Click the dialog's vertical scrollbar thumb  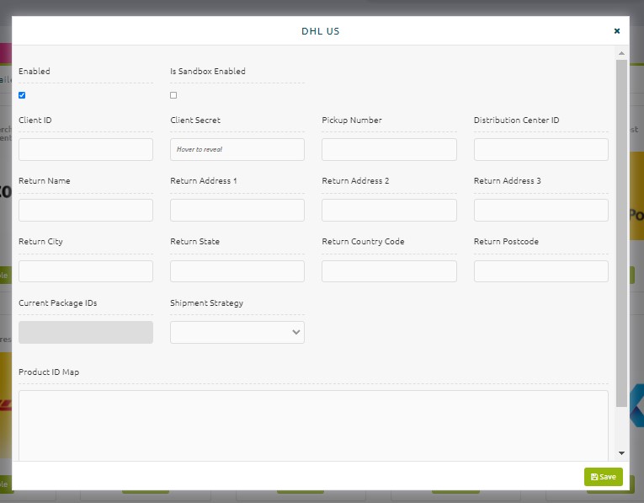[x=621, y=233]
